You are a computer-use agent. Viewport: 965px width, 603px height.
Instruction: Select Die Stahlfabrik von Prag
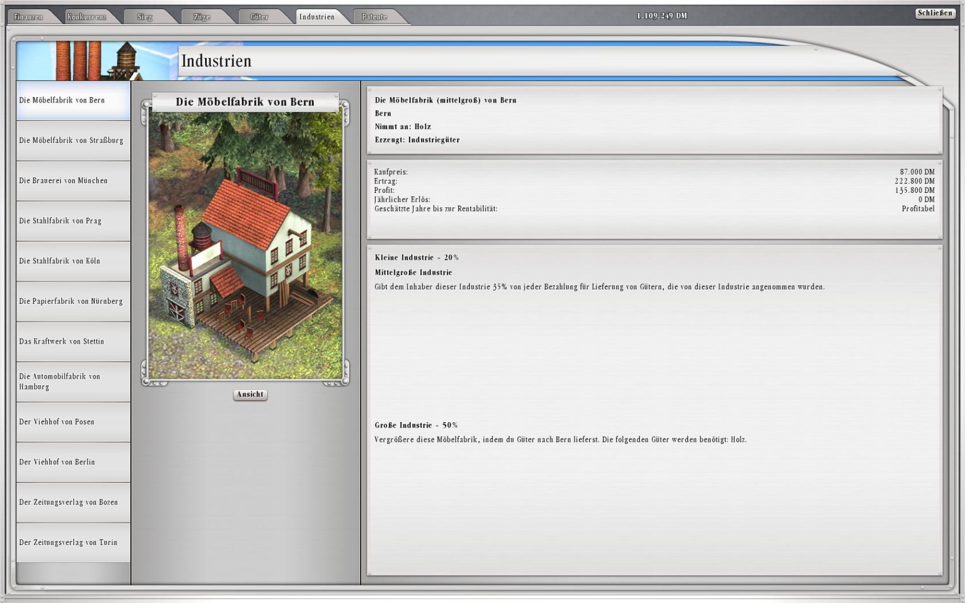coord(72,221)
